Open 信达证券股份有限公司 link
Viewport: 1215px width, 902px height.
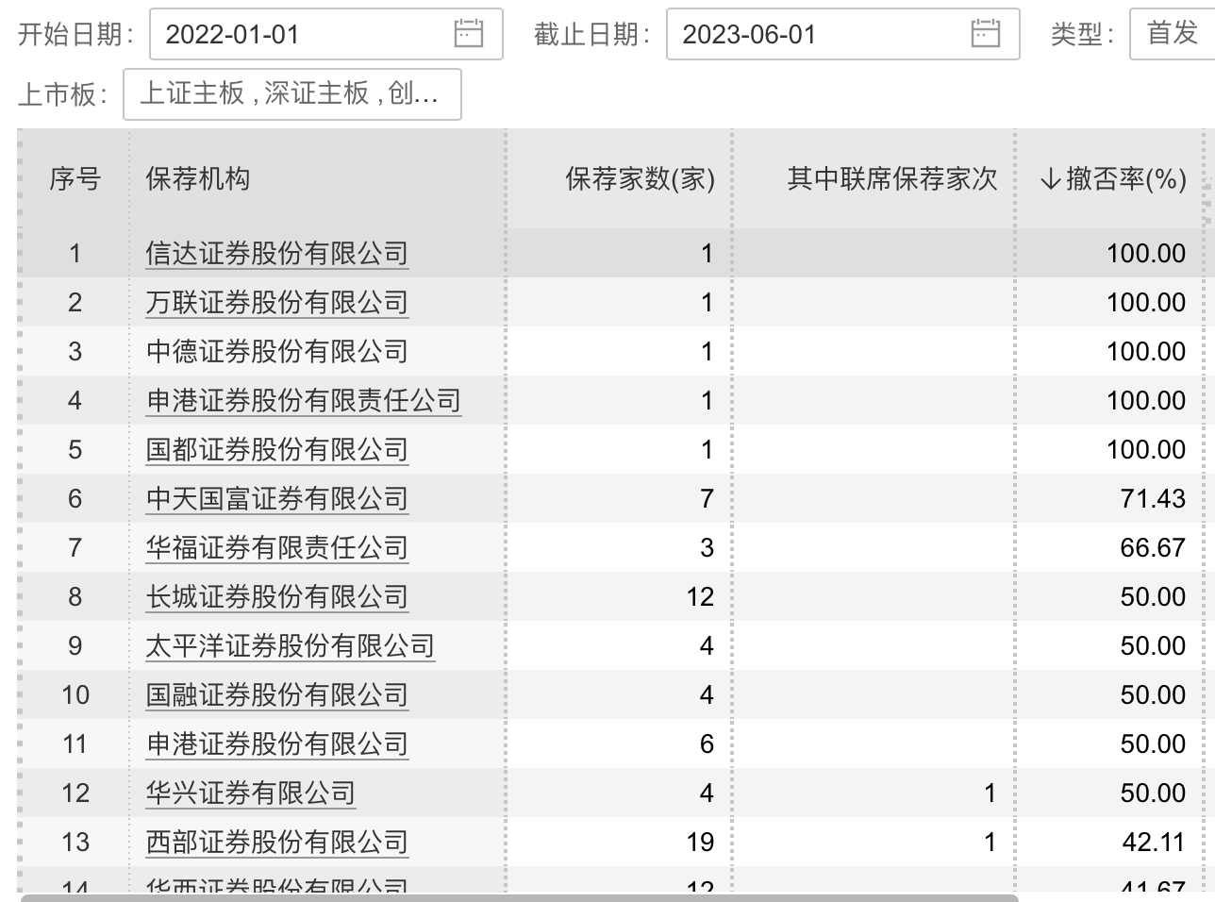click(276, 253)
